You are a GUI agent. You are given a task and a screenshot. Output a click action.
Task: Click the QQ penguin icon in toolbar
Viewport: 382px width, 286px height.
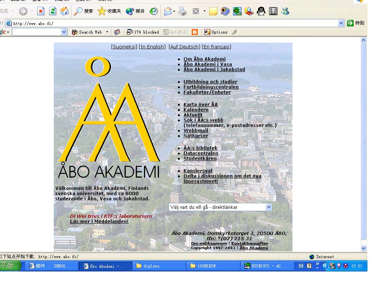click(x=262, y=12)
